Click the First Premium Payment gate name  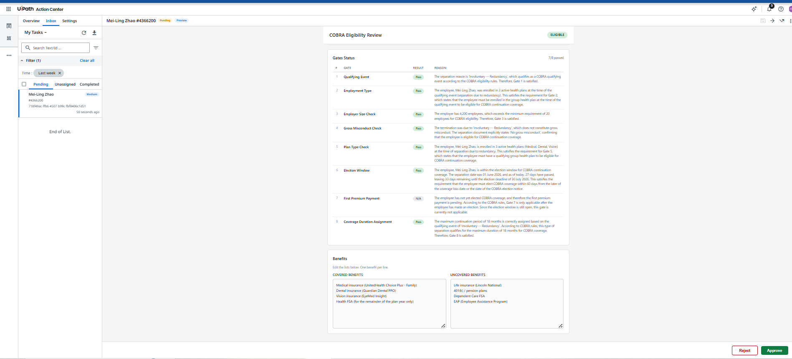point(362,198)
